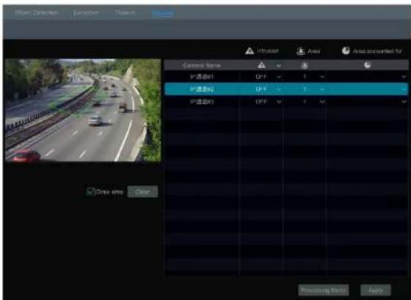The height and width of the screenshot is (300, 411).
Task: Click the pie chart icon in table header
Action: tap(367, 65)
